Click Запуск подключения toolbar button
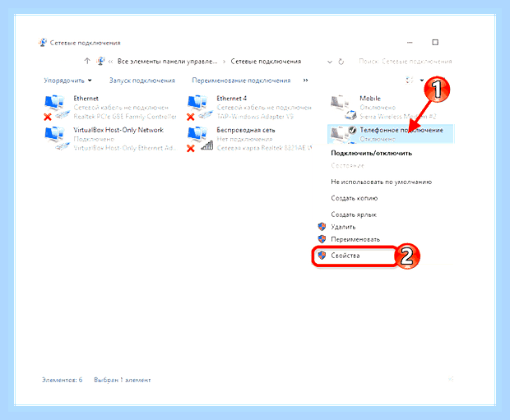The image size is (510, 420). click(x=141, y=81)
